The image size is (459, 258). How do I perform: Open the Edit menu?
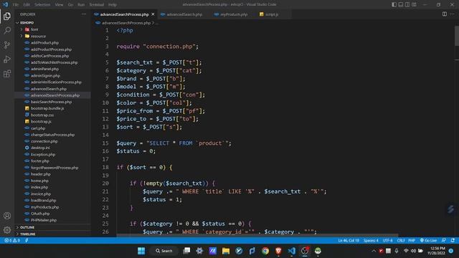27,4
